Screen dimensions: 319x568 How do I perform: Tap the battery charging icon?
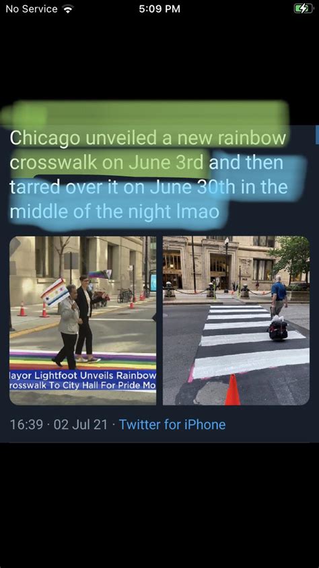point(303,9)
